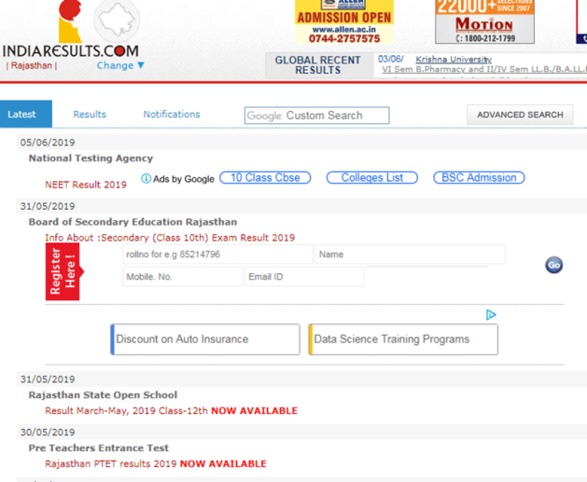Switch to the Results tab
Viewport: 587px width, 482px height.
tap(90, 115)
